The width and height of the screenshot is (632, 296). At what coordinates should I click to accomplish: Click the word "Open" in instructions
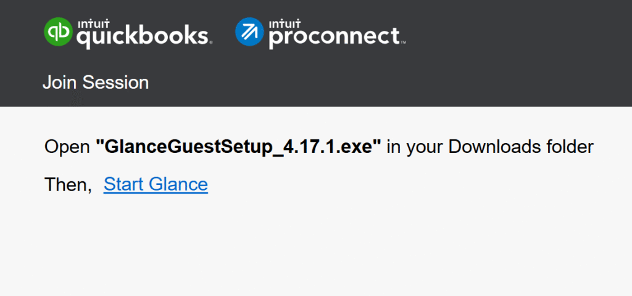(67, 147)
